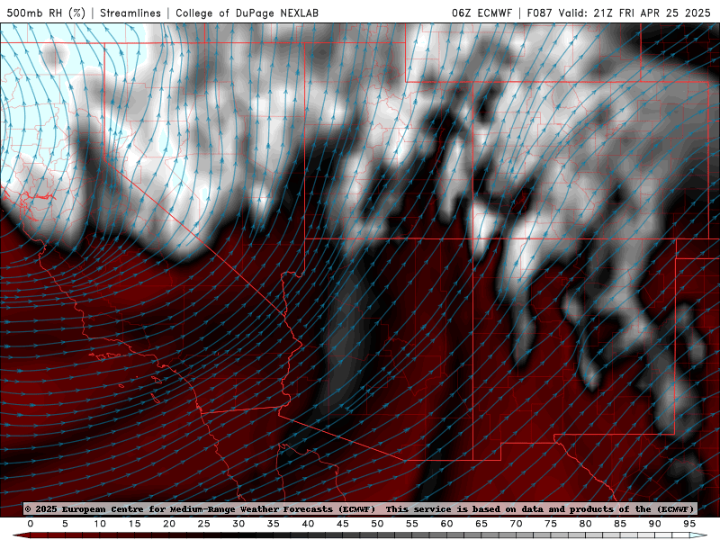The width and height of the screenshot is (720, 540).
Task: Click the 0 value on the colorbar
Action: click(x=31, y=524)
